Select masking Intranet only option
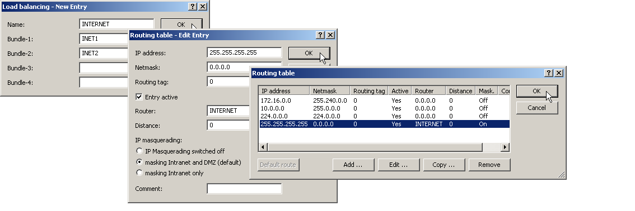Viewport: 635px width, 211px height. (139, 172)
